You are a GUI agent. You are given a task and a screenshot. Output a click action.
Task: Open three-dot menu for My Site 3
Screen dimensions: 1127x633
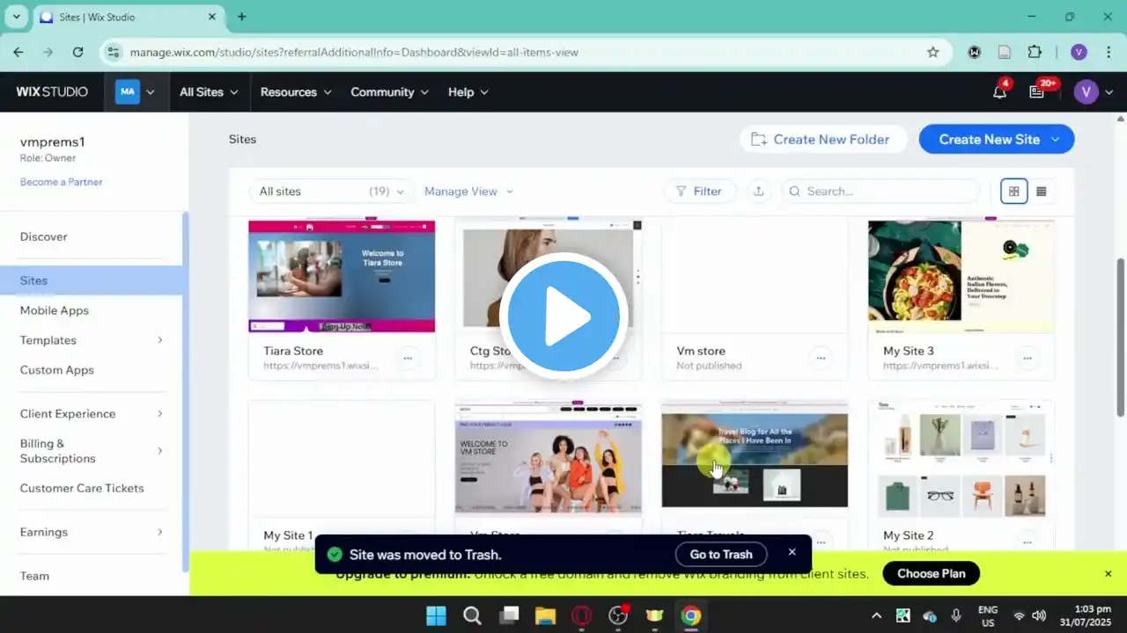1027,358
